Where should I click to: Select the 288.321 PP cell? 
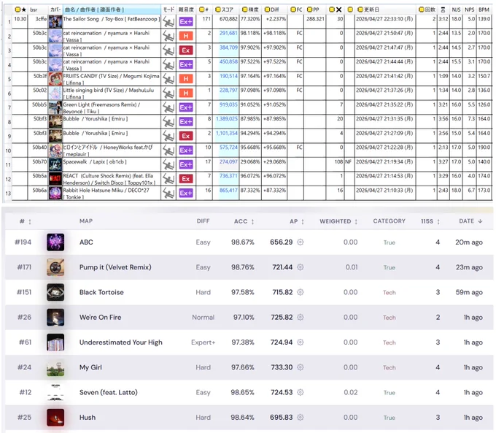pyautogui.click(x=315, y=22)
